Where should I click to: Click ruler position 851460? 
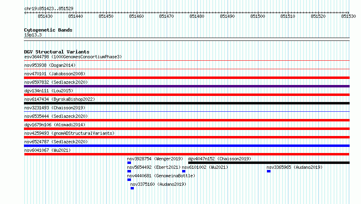coord(136,16)
